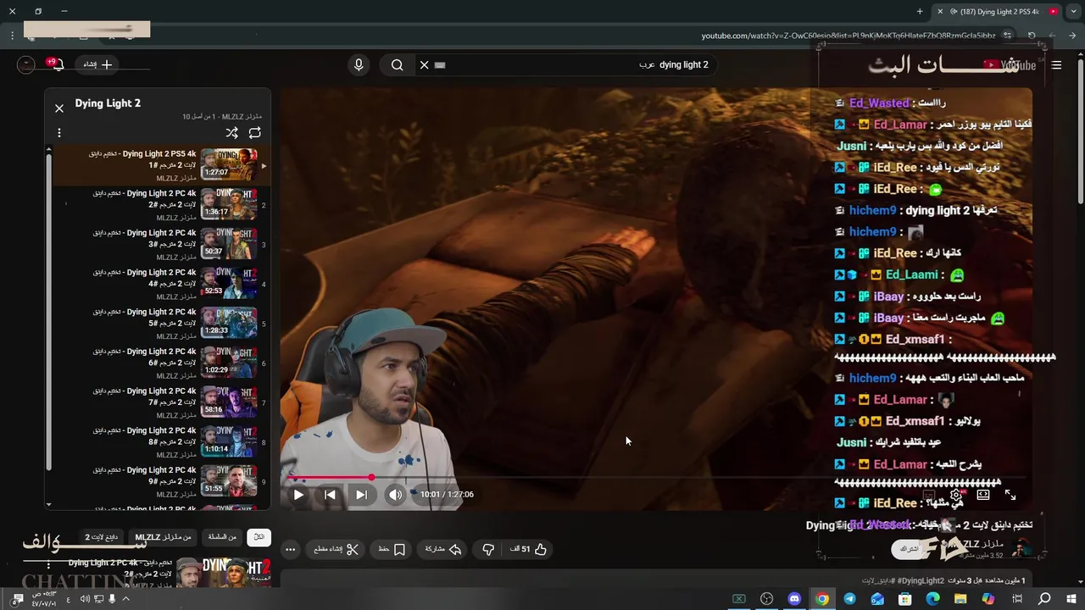The height and width of the screenshot is (610, 1085).
Task: Open Telegram from taskbar
Action: pos(849,599)
